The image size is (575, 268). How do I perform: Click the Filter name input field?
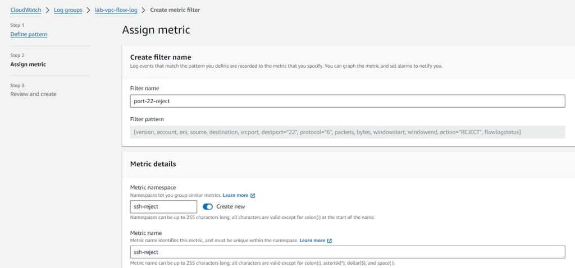tap(347, 101)
